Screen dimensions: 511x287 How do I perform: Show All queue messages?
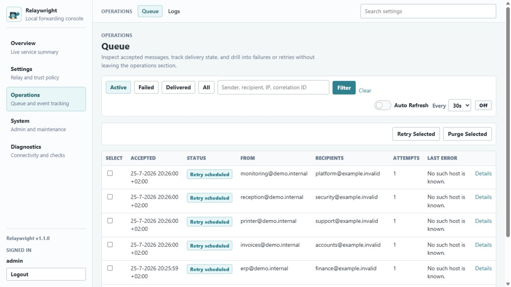point(206,87)
